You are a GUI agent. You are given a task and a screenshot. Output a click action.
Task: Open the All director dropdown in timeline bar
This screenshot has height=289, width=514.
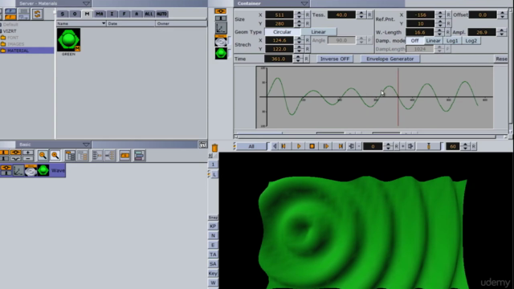click(x=252, y=146)
